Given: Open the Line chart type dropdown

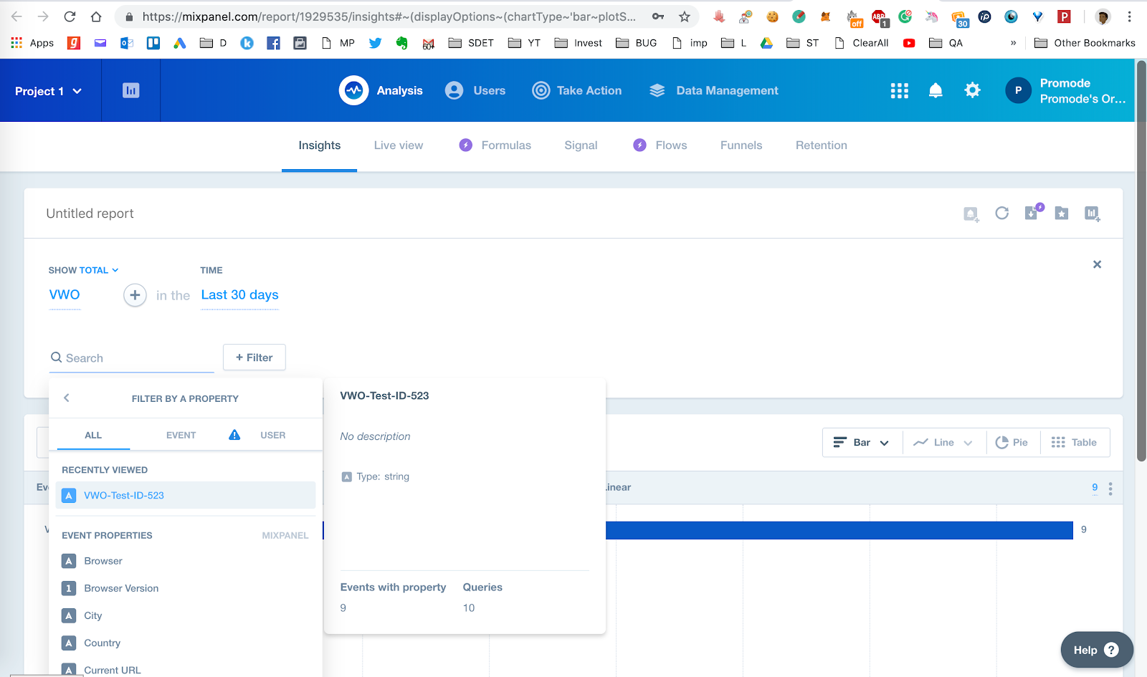Looking at the screenshot, I should (943, 443).
